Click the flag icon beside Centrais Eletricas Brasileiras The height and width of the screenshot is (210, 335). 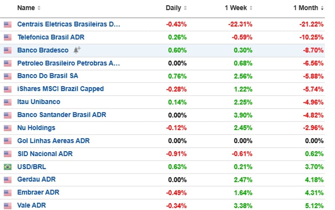pos(7,25)
